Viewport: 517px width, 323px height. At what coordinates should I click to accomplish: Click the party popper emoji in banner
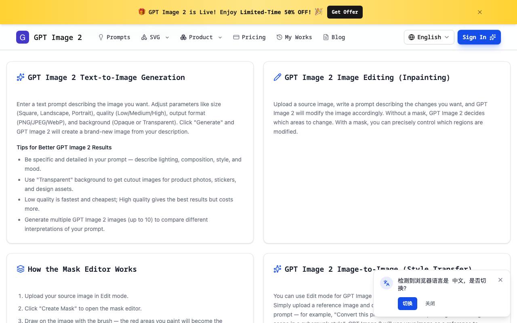[319, 12]
